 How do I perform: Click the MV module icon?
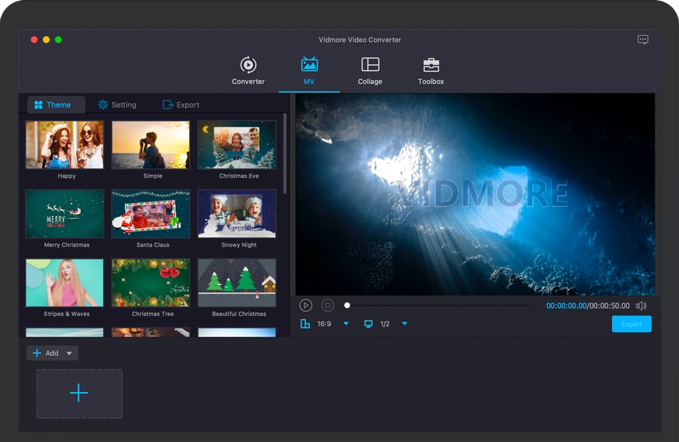point(309,66)
